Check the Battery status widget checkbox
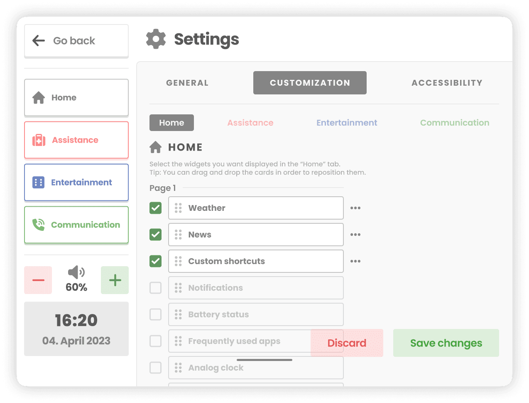This screenshot has height=403, width=529. point(155,314)
